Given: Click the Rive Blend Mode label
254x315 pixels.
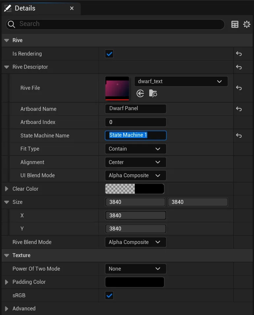Looking at the screenshot, I should click(x=32, y=242).
